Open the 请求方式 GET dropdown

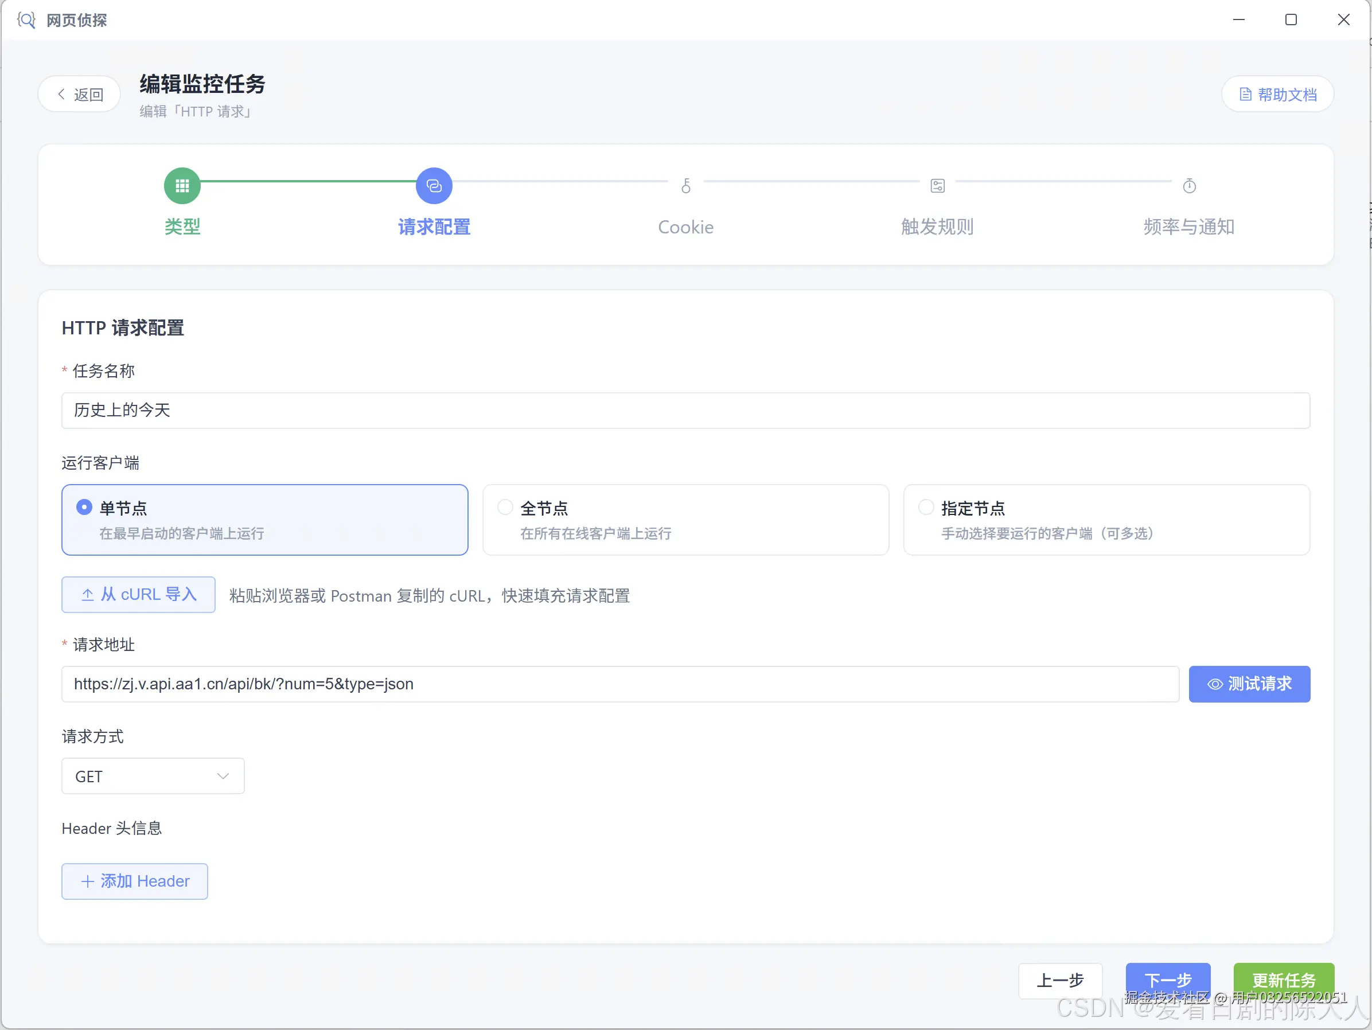click(153, 777)
